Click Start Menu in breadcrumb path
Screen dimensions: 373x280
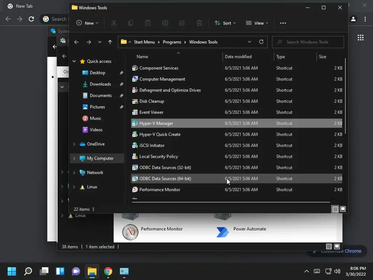[x=144, y=42]
